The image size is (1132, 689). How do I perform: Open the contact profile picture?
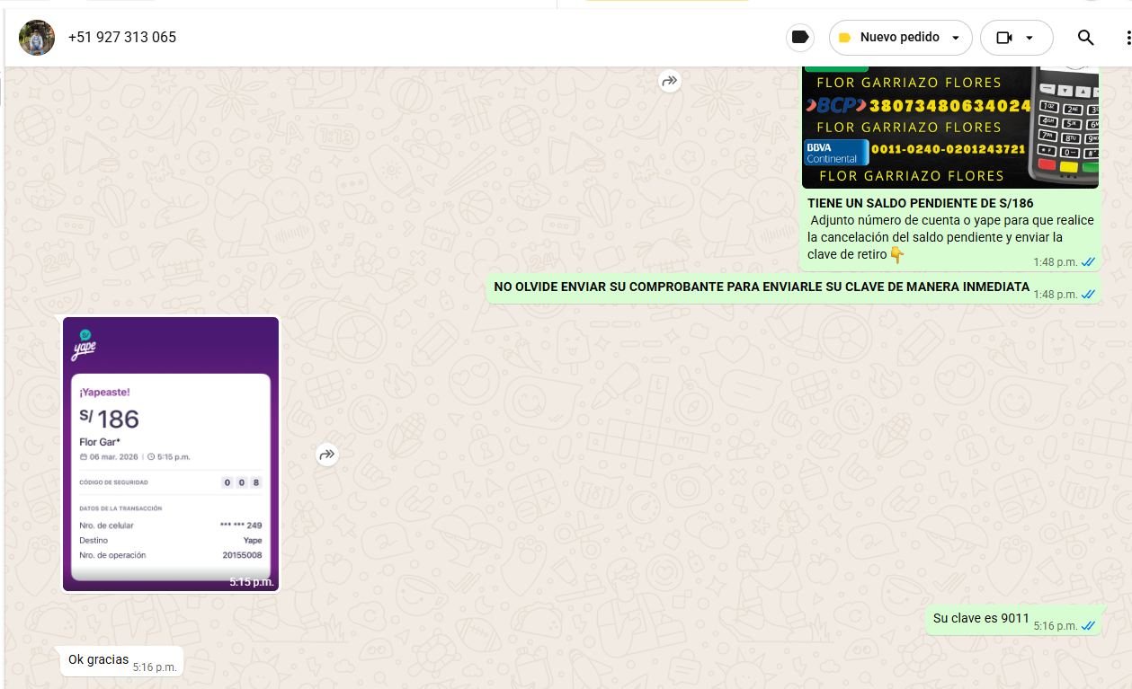[x=37, y=38]
